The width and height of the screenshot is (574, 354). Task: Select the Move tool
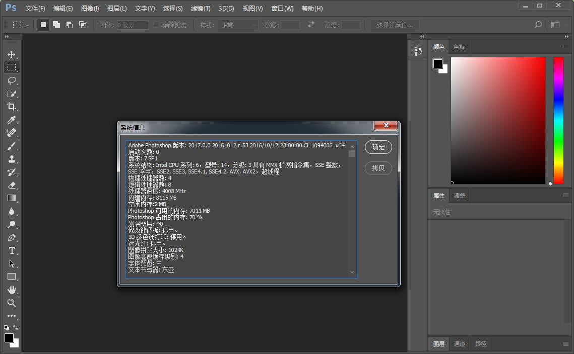click(x=11, y=54)
